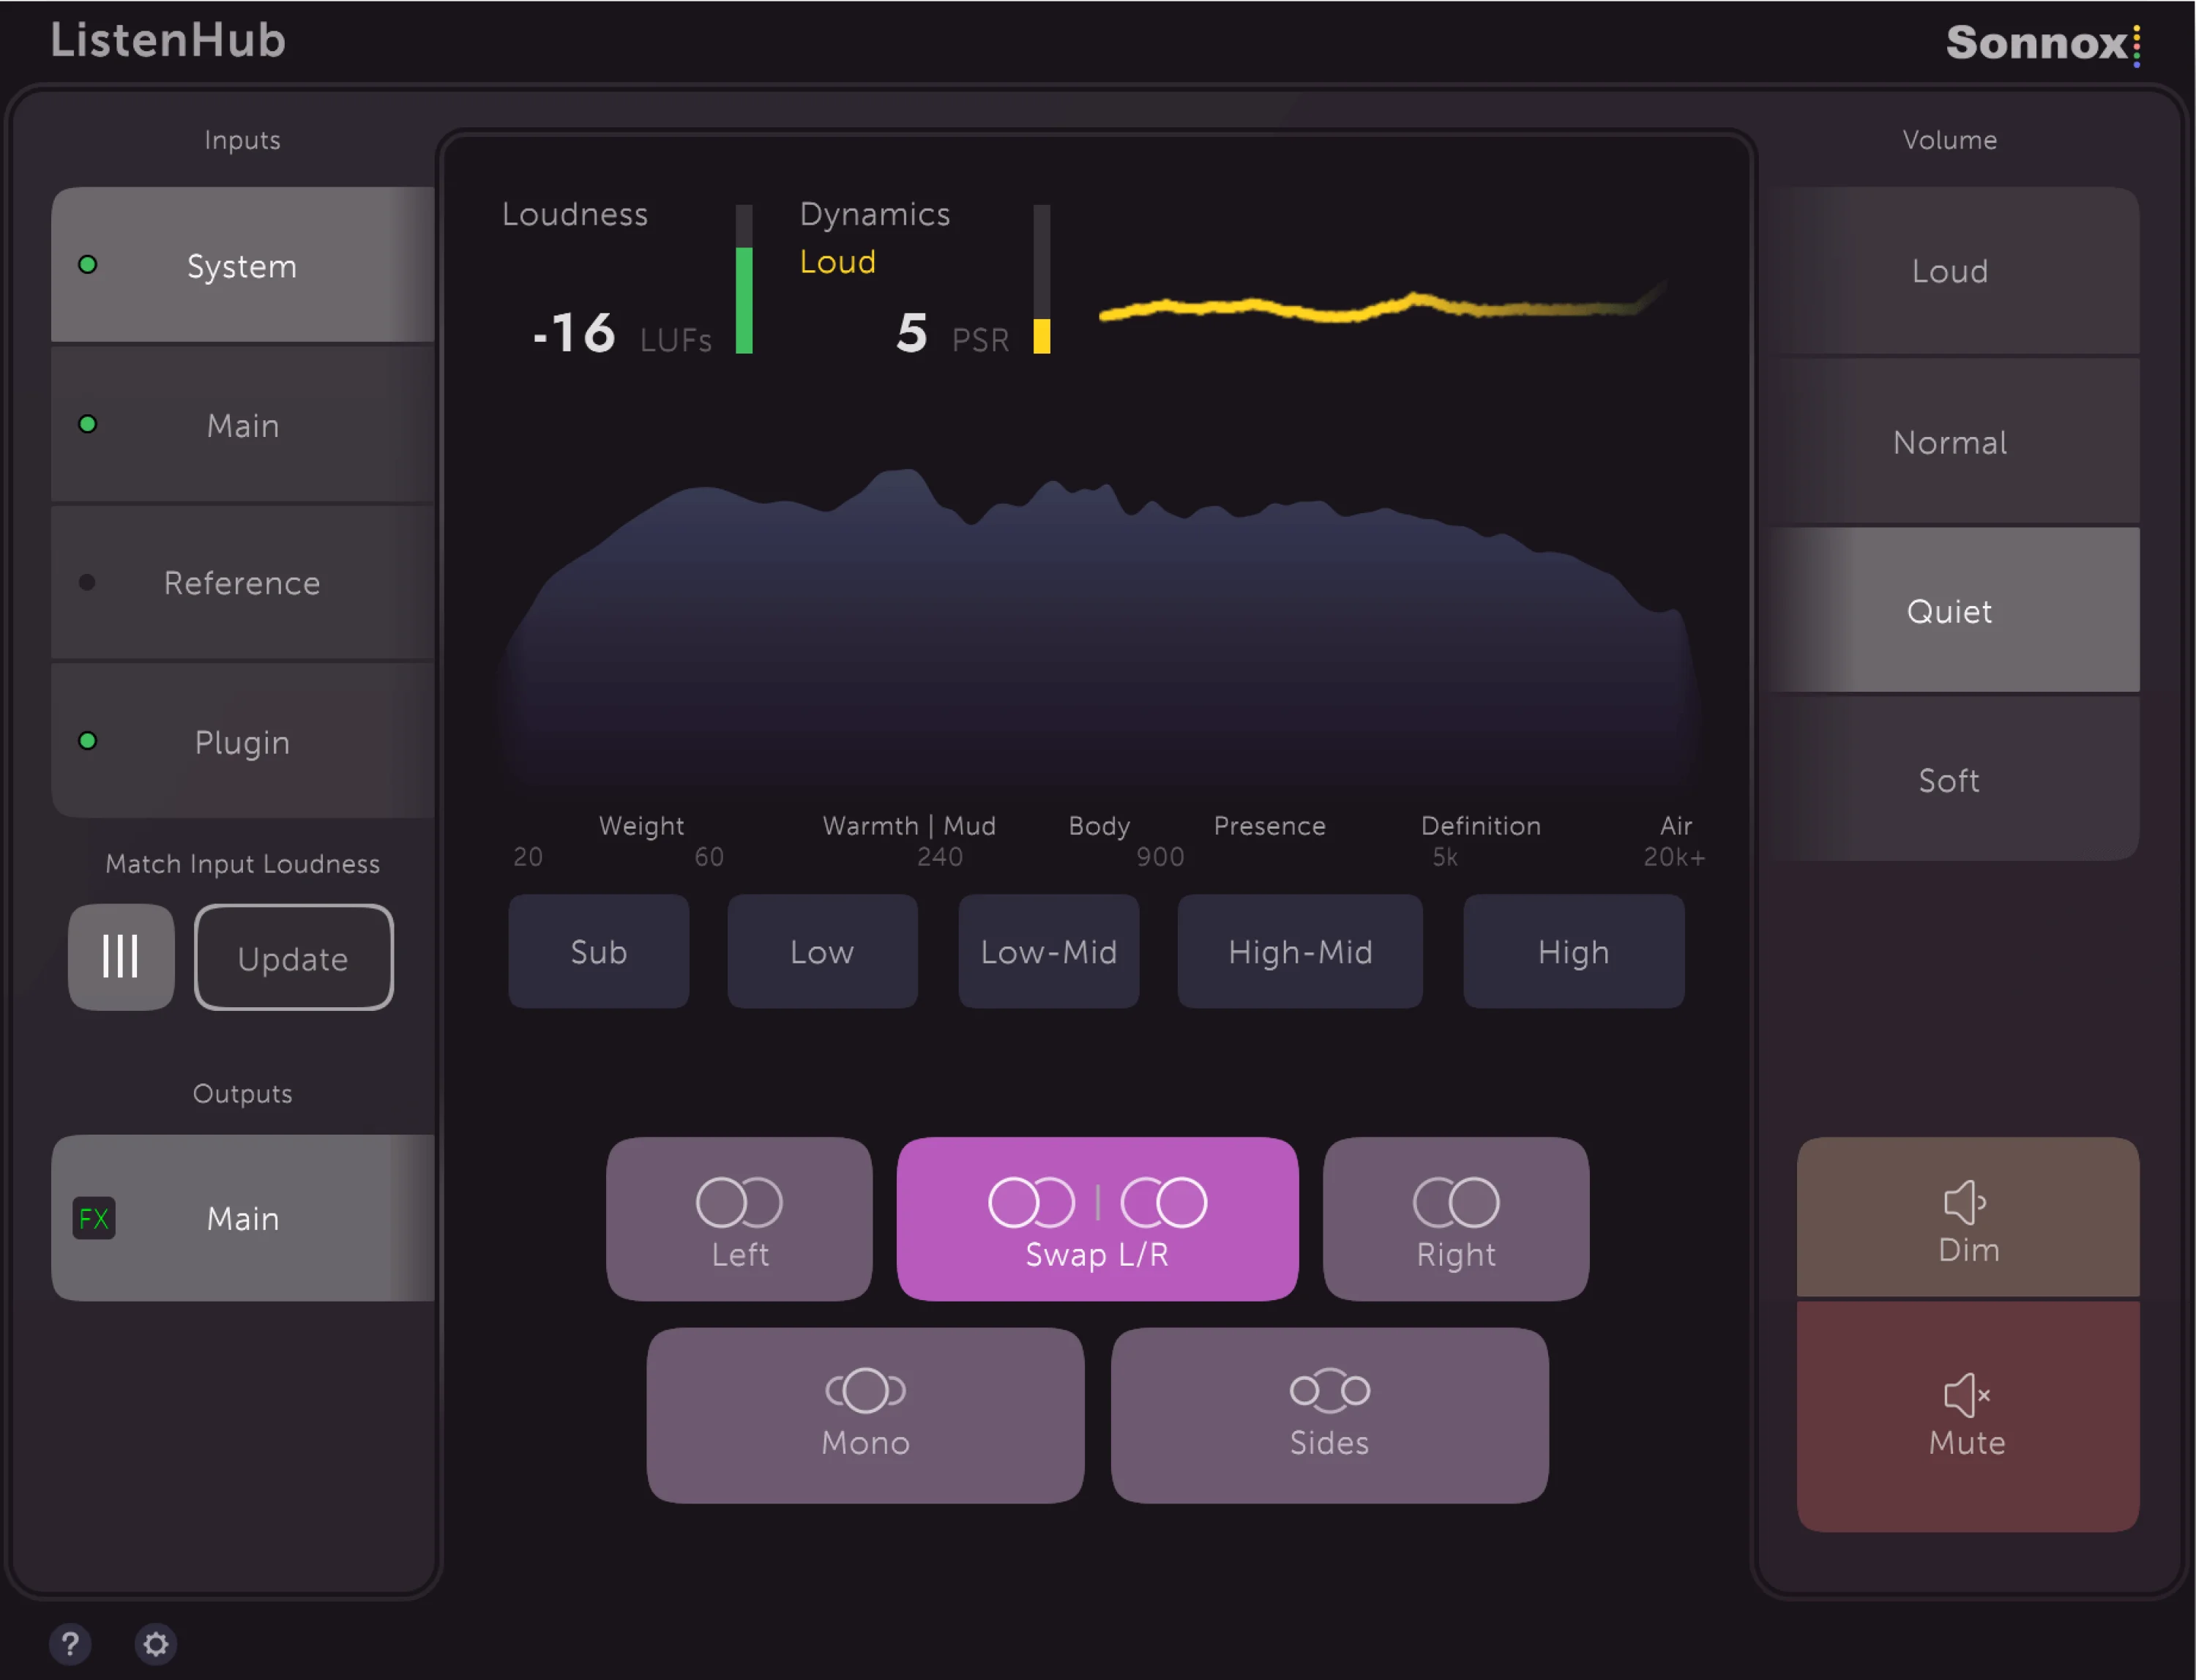The image size is (2196, 1680).
Task: Click the Update loudness button
Action: click(x=294, y=957)
